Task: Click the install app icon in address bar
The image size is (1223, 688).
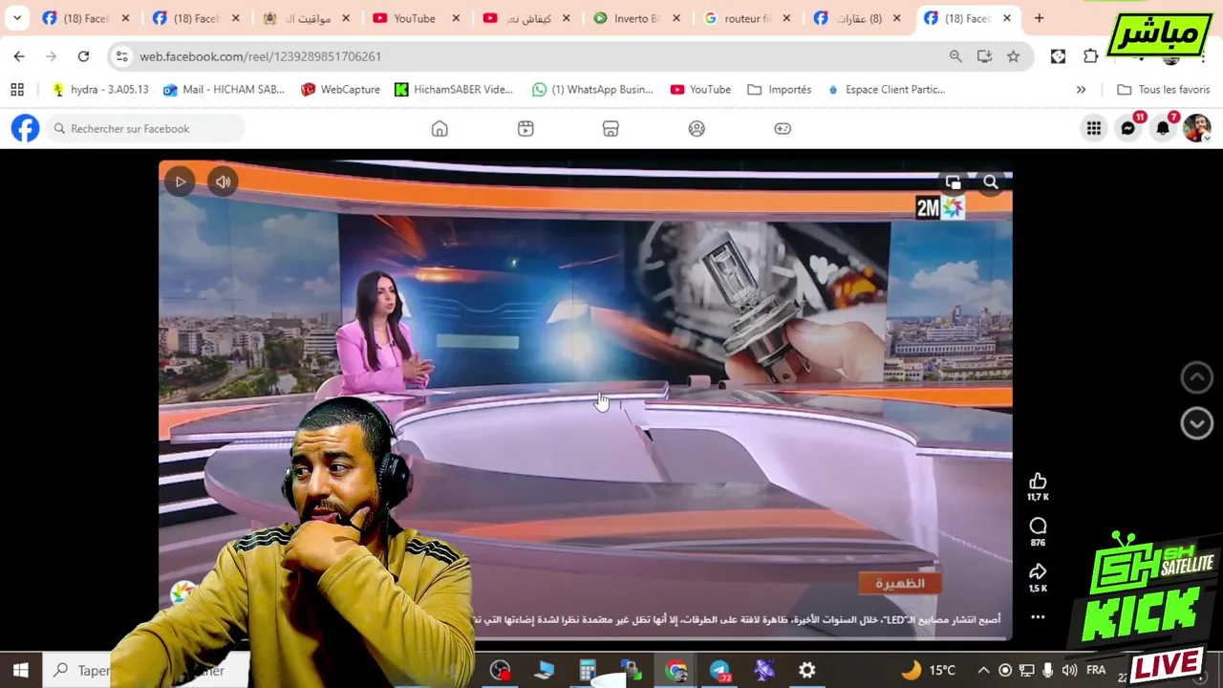Action: tap(984, 56)
